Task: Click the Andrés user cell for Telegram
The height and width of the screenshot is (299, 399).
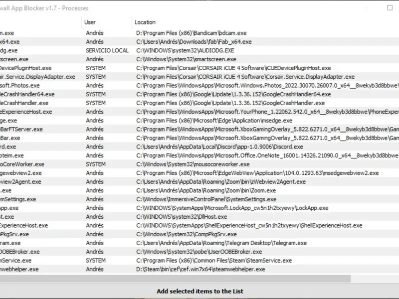Action: (x=95, y=243)
